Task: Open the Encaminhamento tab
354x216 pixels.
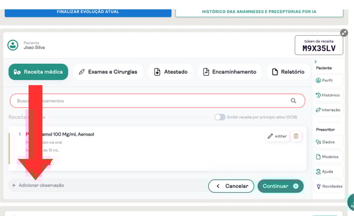Action: pos(230,72)
